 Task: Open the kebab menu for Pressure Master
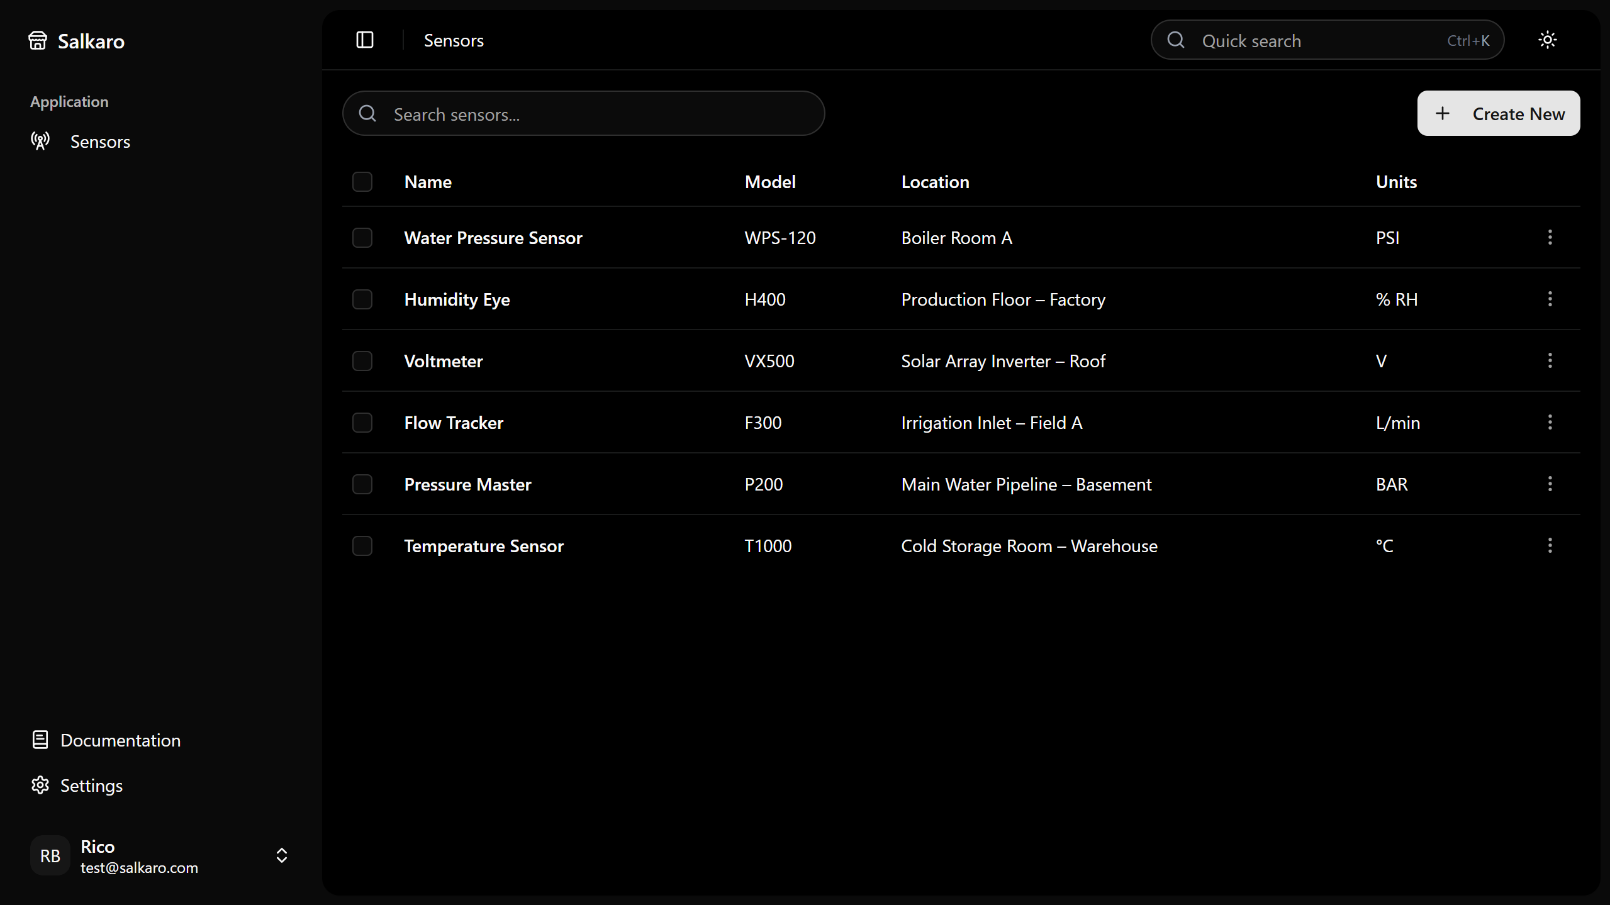1550,484
